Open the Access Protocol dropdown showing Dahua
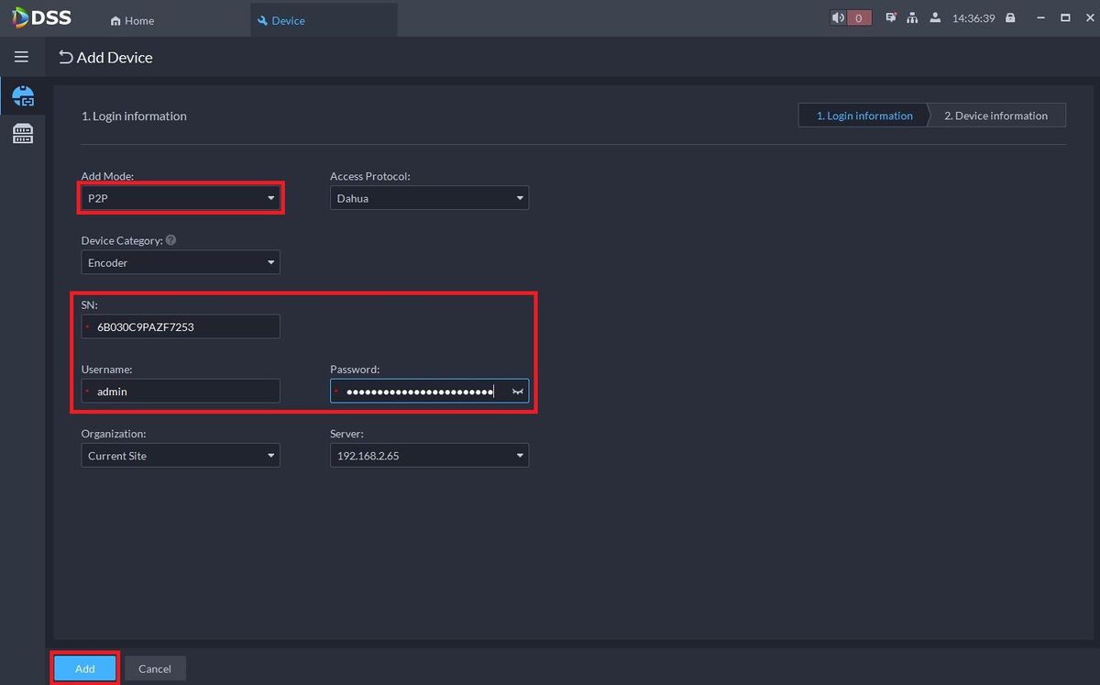The height and width of the screenshot is (685, 1100). tap(429, 198)
